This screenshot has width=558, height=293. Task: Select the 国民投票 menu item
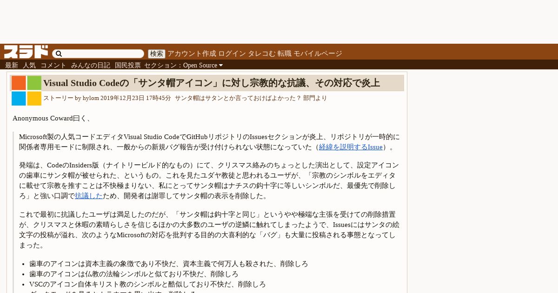point(128,65)
